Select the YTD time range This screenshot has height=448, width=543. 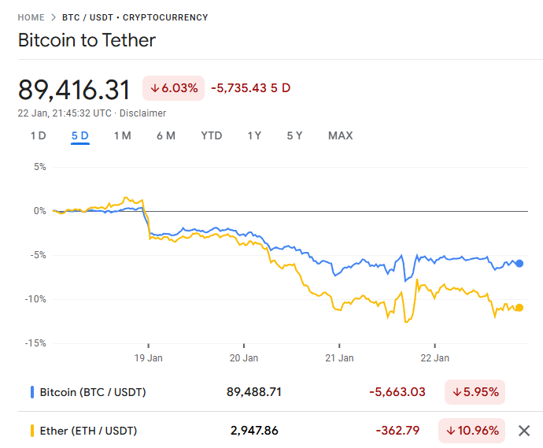211,135
